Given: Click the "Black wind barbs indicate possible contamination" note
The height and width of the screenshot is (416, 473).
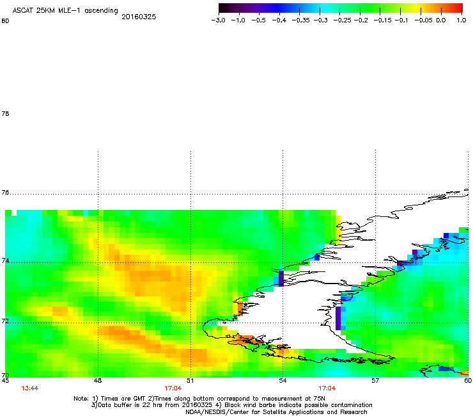Looking at the screenshot, I should [x=295, y=405].
